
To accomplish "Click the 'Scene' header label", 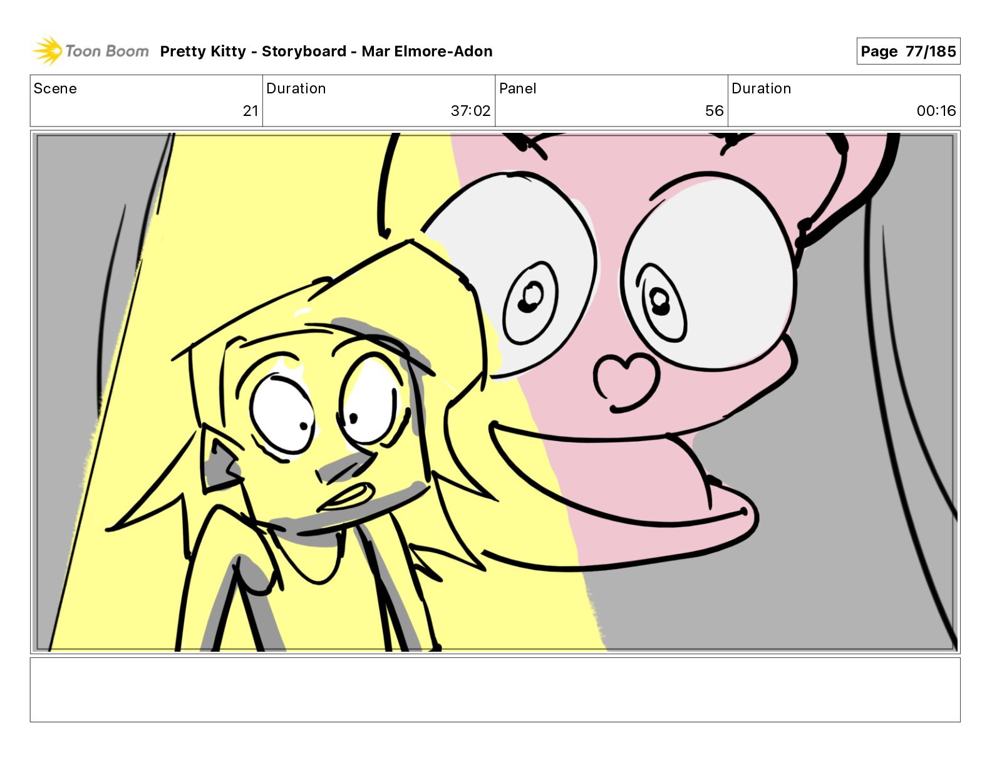I will click(x=55, y=88).
